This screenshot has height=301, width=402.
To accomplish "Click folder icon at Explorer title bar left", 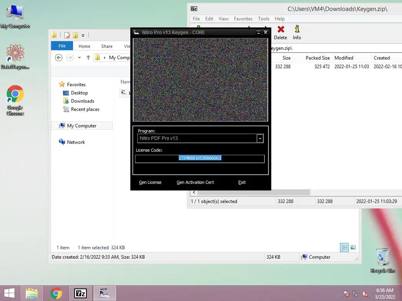I will click(54, 35).
